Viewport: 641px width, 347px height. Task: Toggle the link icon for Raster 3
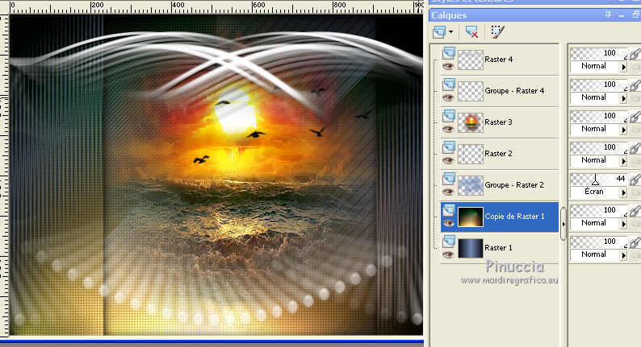635,117
